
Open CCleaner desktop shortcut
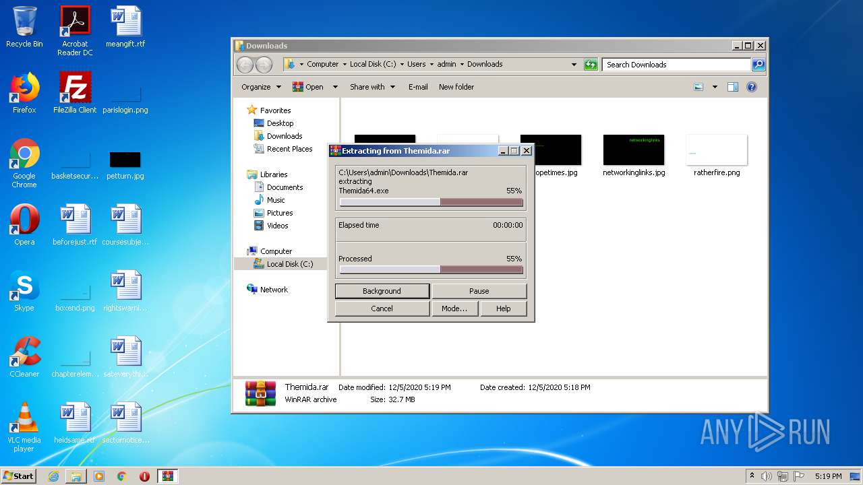tap(24, 358)
